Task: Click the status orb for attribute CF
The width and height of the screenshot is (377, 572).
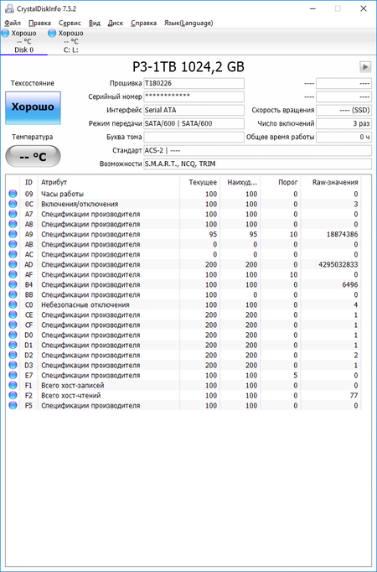Action: pyautogui.click(x=13, y=325)
